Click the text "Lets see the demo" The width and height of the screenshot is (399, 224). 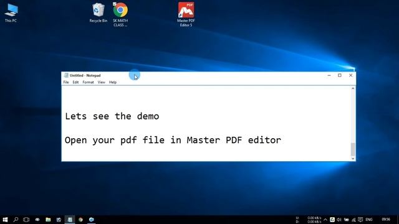(112, 116)
